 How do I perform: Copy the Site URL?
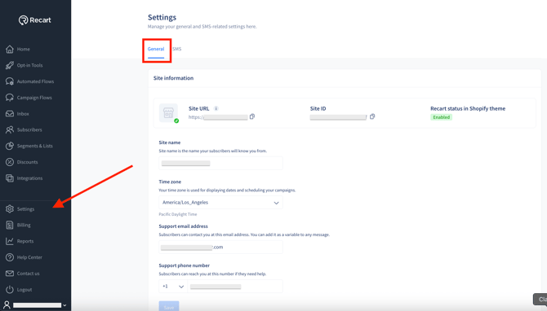(252, 116)
